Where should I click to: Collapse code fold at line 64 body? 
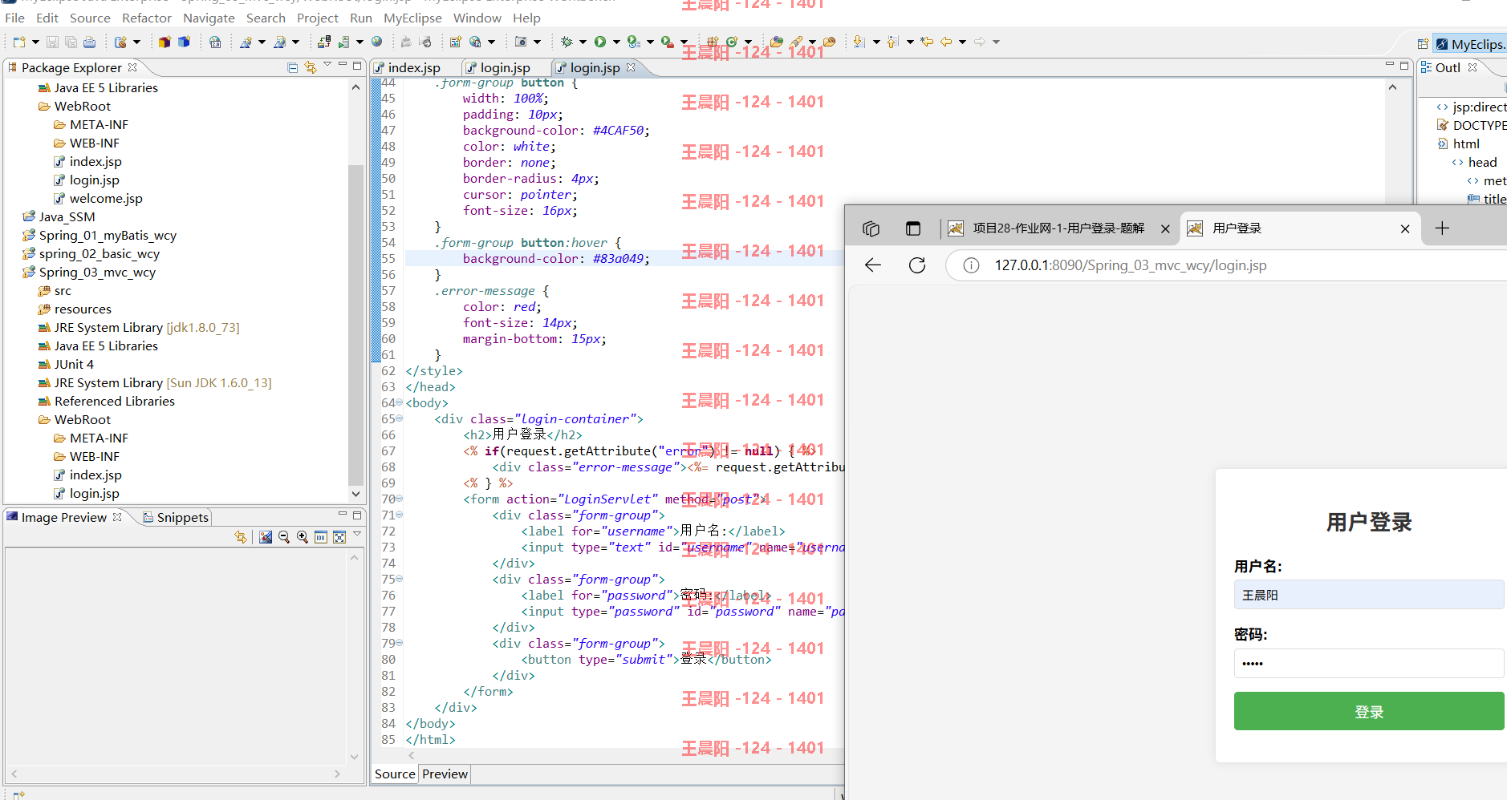coord(400,402)
